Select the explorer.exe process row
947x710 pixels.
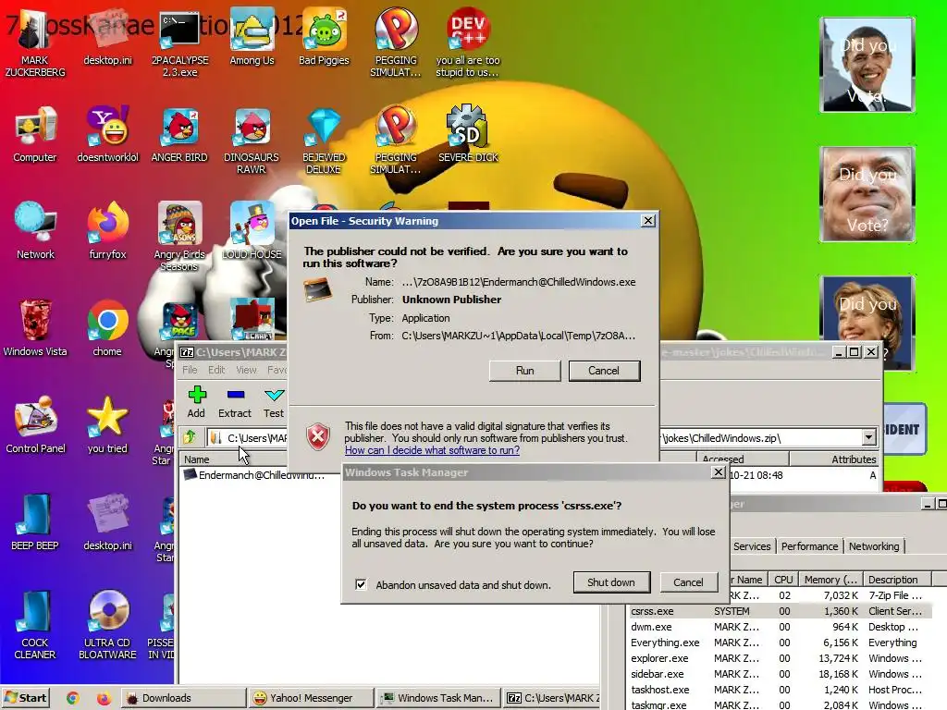click(779, 658)
